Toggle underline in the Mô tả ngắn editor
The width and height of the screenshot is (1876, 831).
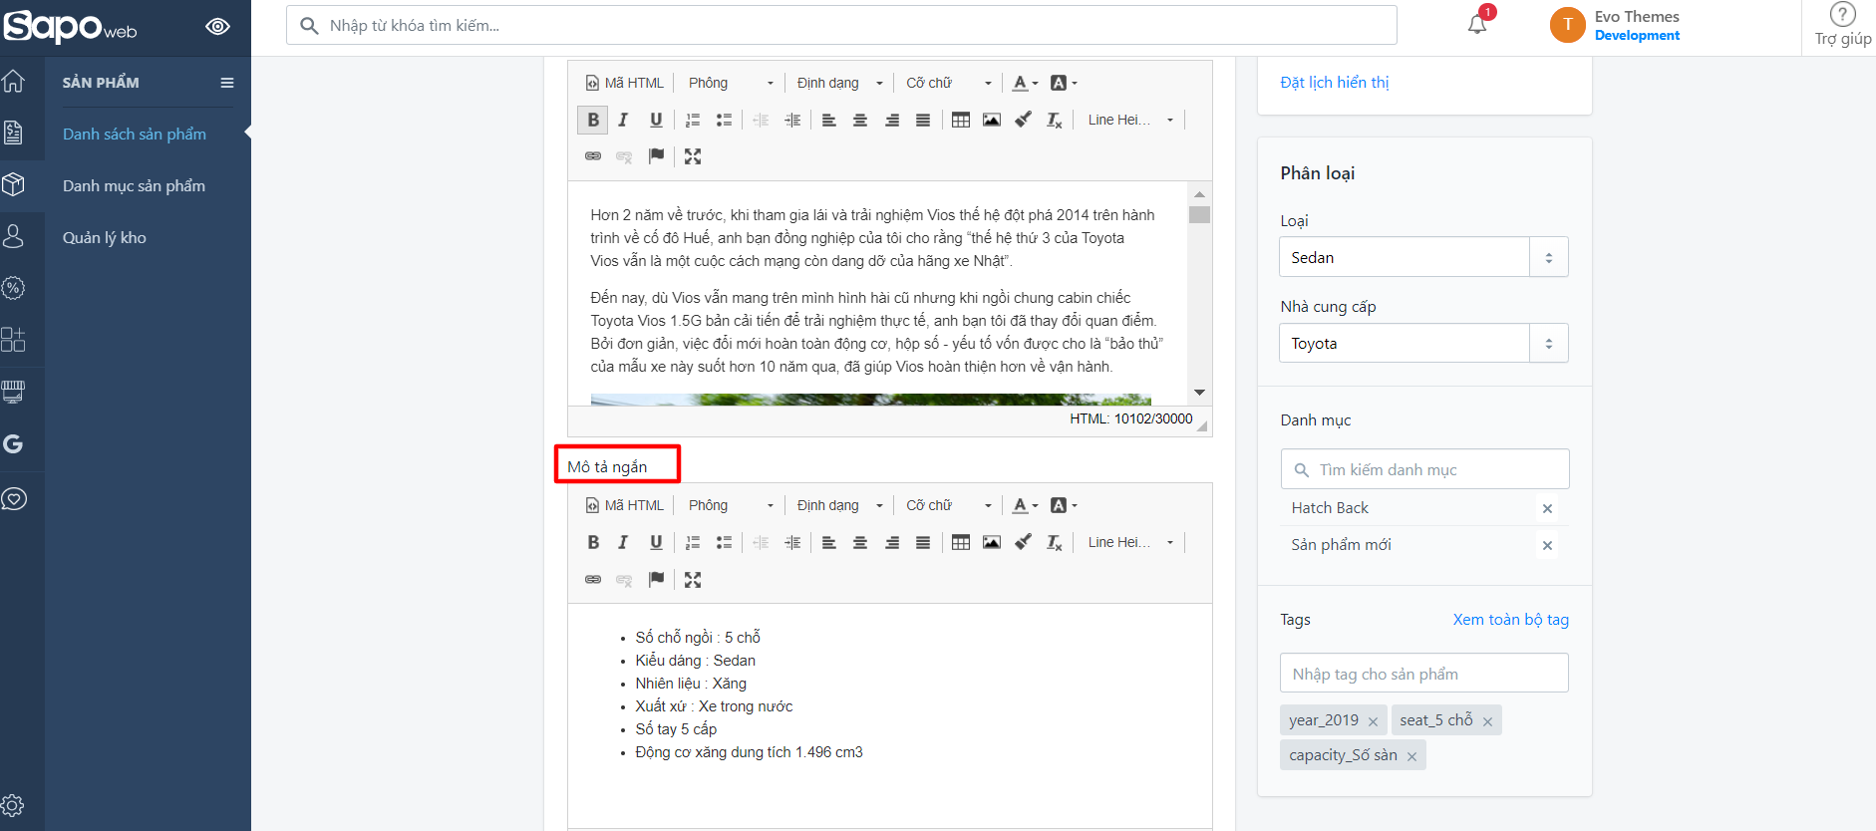click(x=656, y=543)
